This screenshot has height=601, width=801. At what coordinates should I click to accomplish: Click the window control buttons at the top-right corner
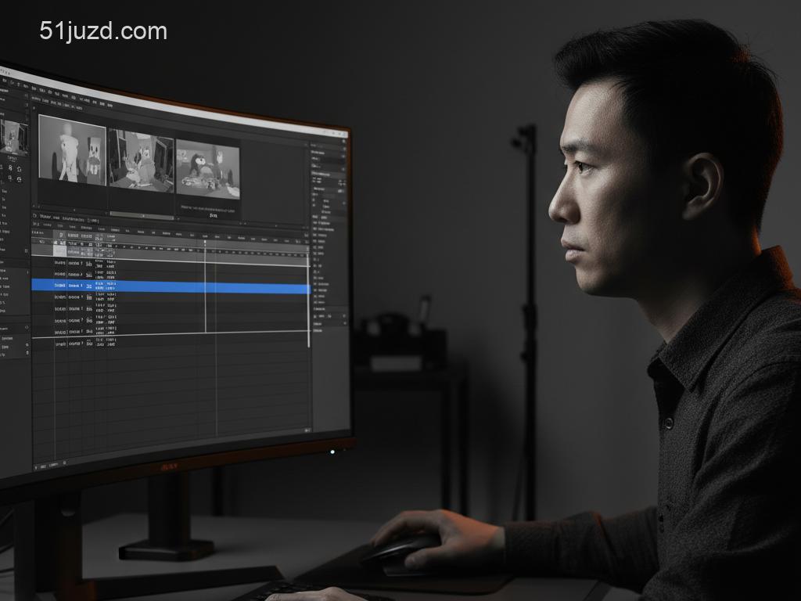point(338,134)
